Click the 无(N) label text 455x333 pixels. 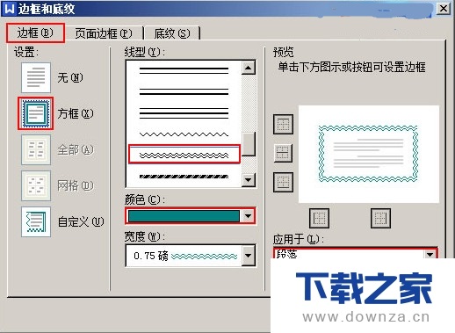click(x=70, y=77)
